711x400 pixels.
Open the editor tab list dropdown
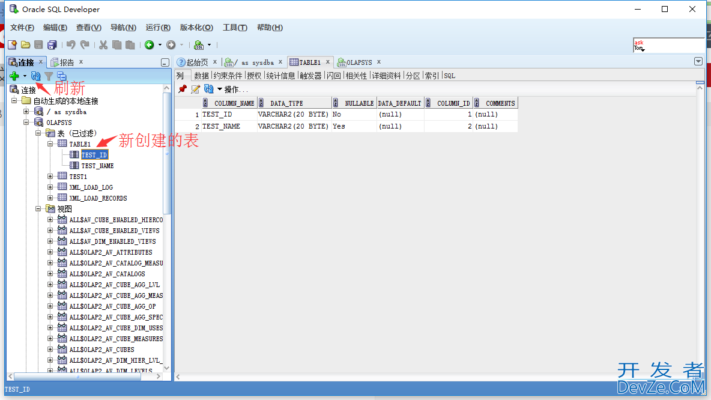(x=698, y=61)
